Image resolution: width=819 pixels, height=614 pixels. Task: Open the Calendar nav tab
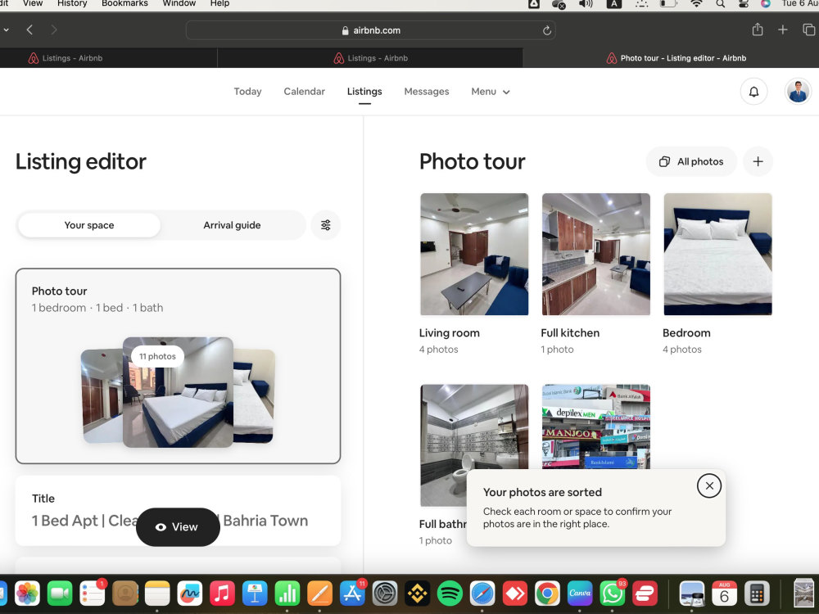[304, 92]
